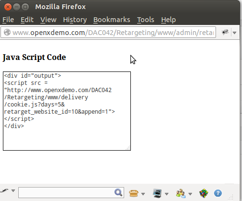Click the bug icon next to address bar
The width and height of the screenshot is (242, 201).
225,32
